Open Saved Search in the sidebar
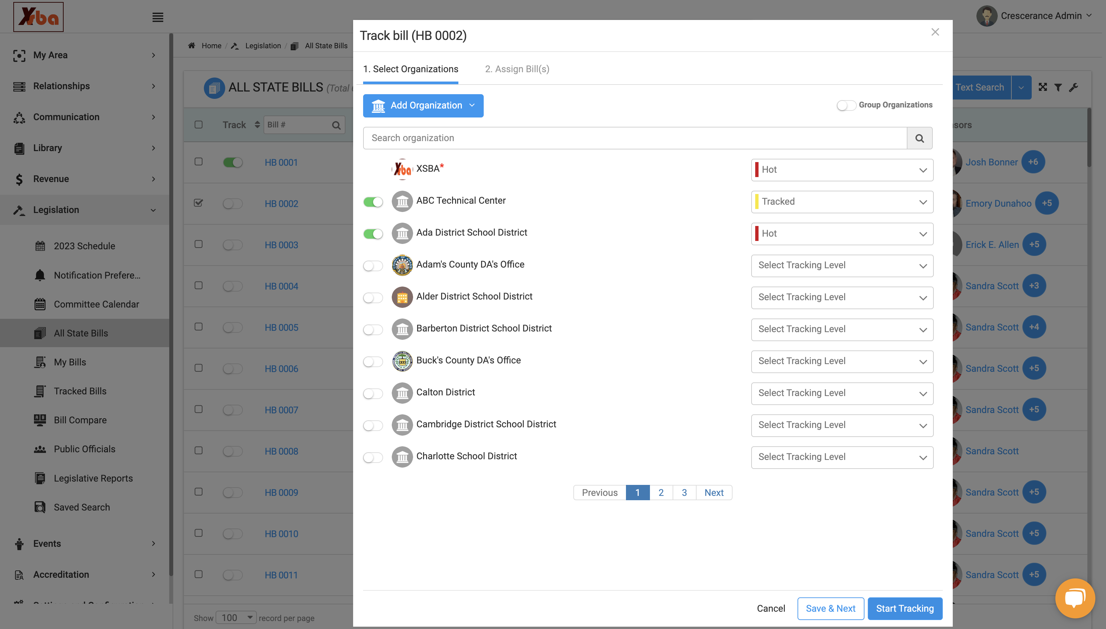This screenshot has height=629, width=1106. (x=82, y=507)
